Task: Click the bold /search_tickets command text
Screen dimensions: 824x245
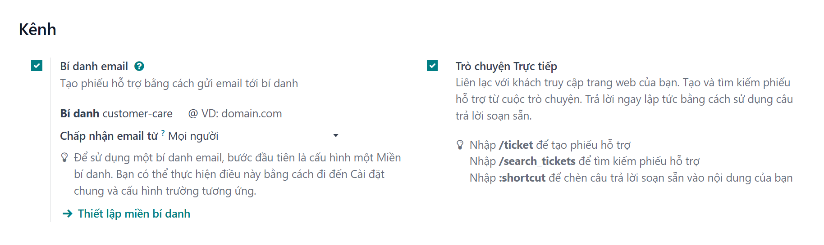Action: coord(537,161)
